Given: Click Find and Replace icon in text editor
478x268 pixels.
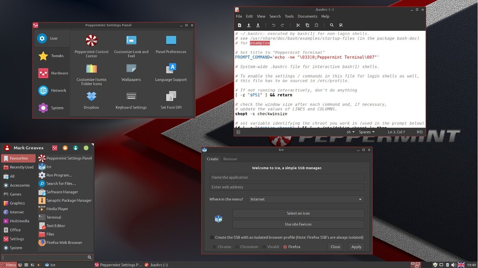Looking at the screenshot, I should tap(341, 25).
